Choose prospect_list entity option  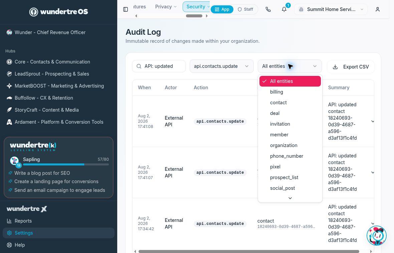290,177
